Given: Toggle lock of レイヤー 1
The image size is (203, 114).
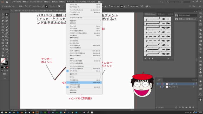Looking at the screenshot, I should 160,87.
